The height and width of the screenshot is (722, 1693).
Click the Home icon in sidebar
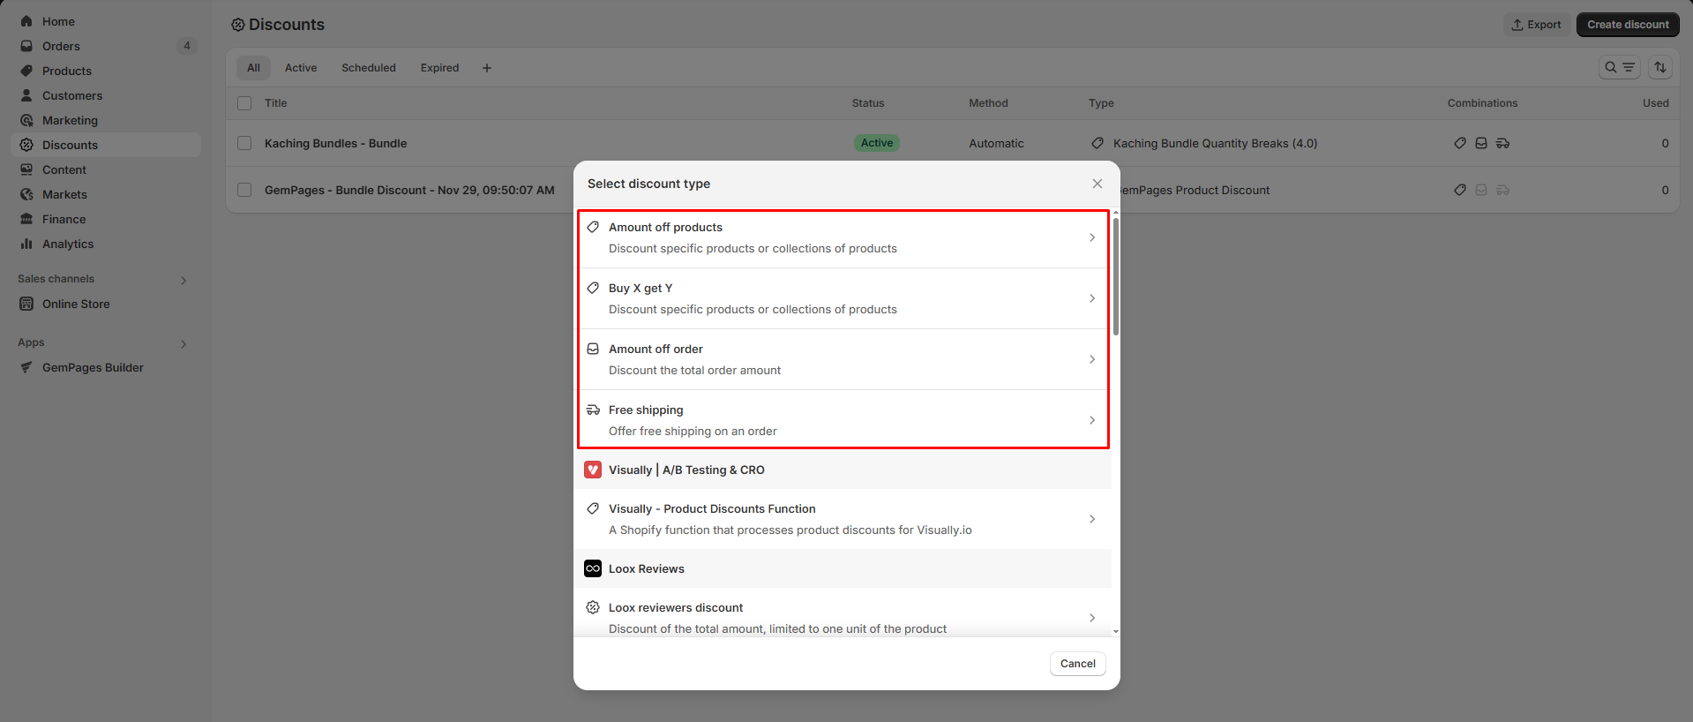[x=26, y=21]
